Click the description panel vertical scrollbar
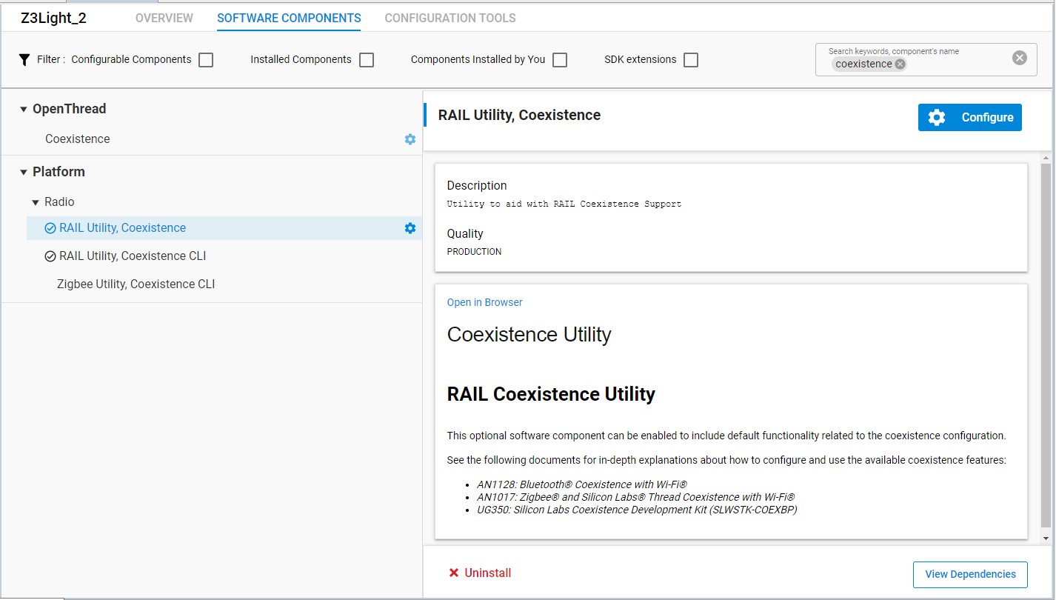 [1046, 344]
